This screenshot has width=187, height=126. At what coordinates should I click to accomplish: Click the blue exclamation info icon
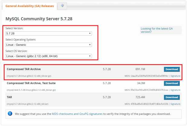click(x=10, y=114)
